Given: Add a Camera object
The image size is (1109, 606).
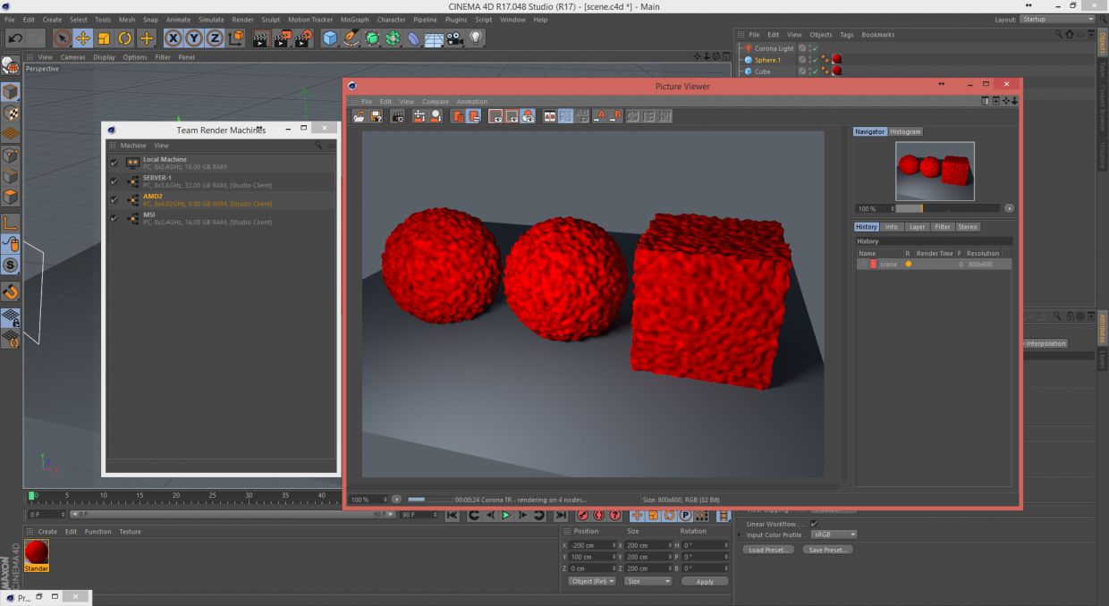Looking at the screenshot, I should pos(455,38).
